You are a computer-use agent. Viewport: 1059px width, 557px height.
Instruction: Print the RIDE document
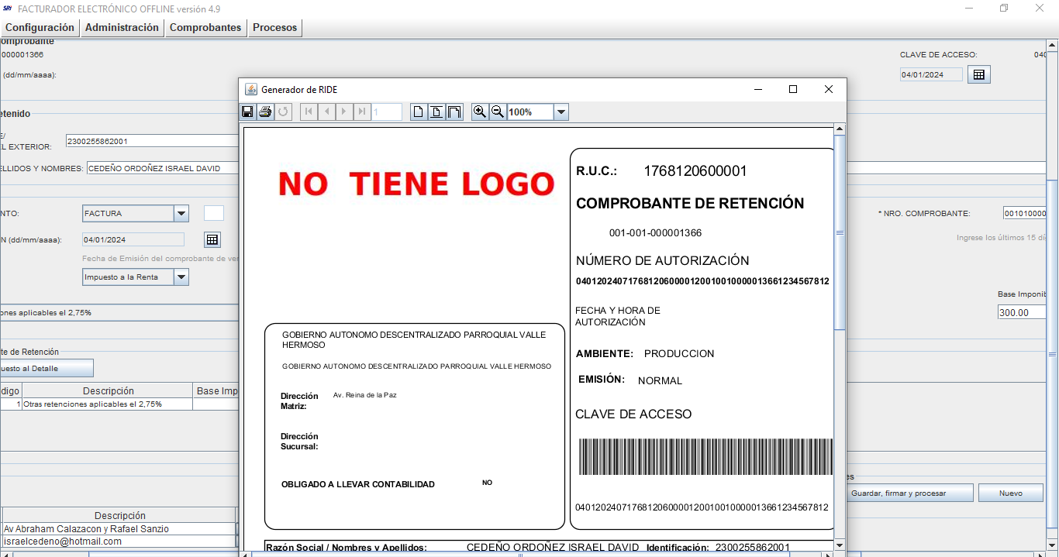click(265, 112)
